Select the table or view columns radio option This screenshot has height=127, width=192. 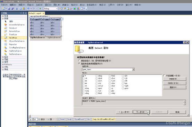(79, 63)
